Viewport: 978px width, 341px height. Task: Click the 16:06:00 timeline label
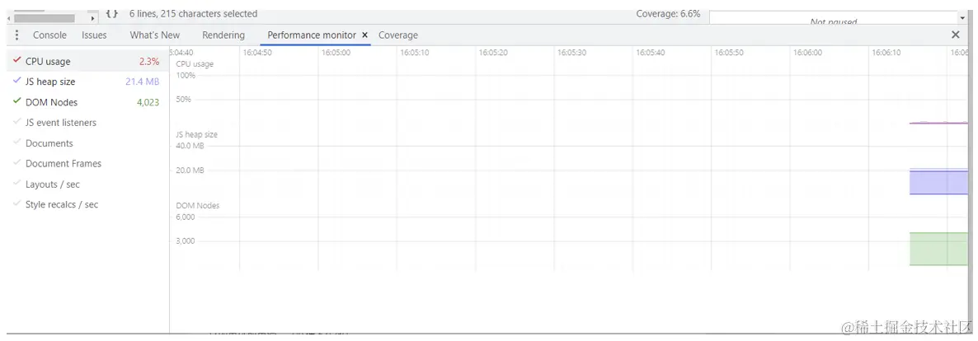(807, 53)
